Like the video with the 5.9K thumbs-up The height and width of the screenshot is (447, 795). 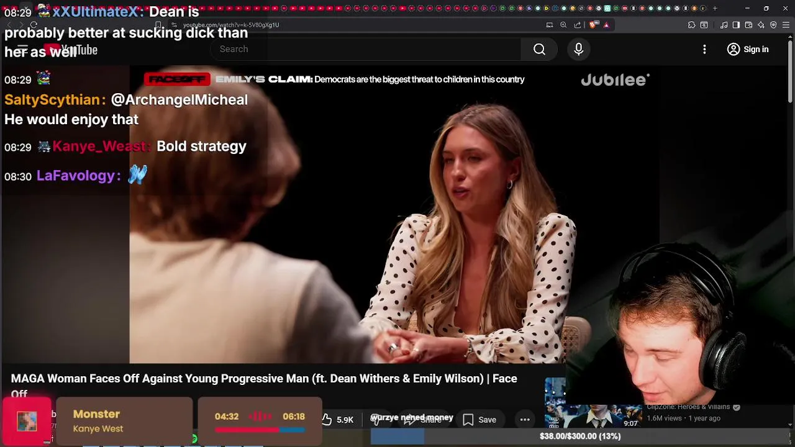click(x=338, y=420)
